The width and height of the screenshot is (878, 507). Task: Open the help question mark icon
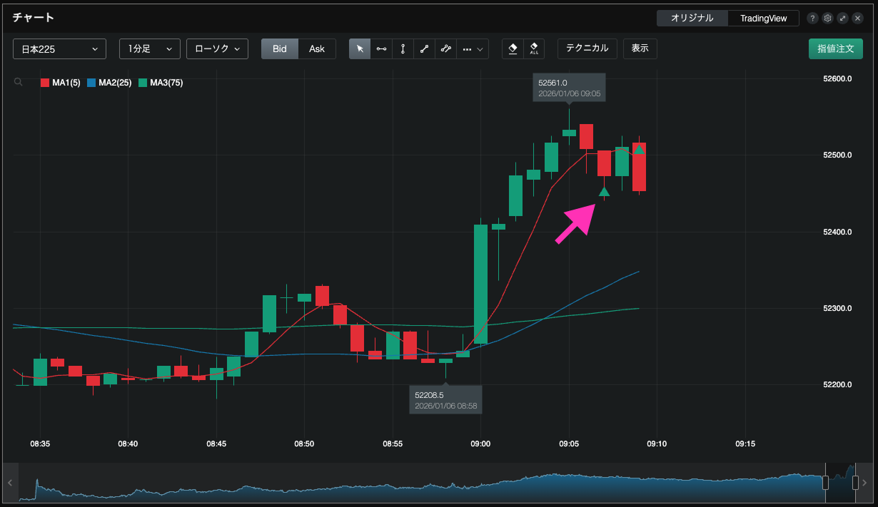[813, 19]
